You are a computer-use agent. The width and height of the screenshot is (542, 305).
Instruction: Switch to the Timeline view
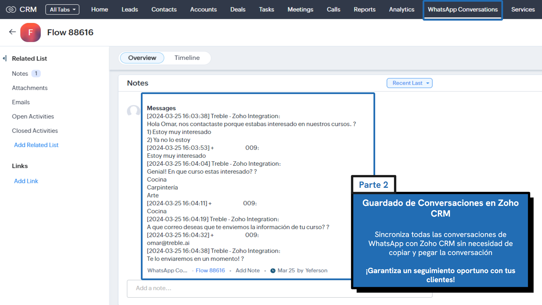[187, 58]
